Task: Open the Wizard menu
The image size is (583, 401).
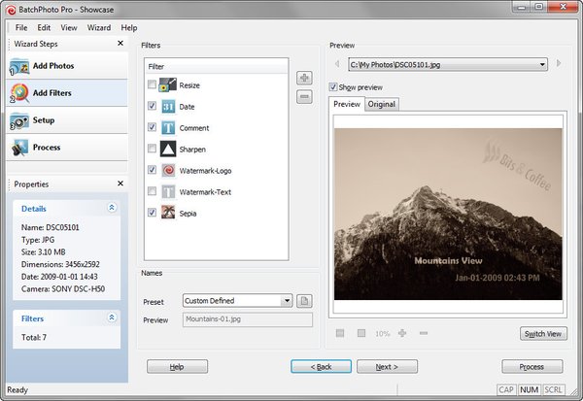Action: coord(99,28)
